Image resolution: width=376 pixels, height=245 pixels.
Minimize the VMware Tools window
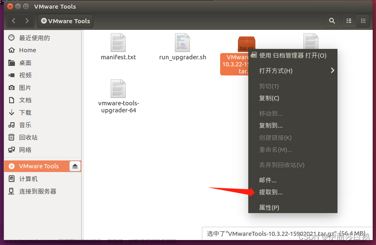(x=18, y=7)
